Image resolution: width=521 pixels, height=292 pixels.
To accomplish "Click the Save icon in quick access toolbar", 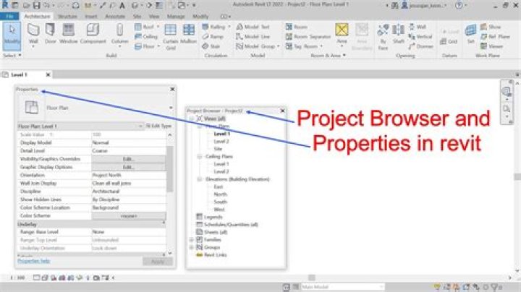I will [36, 5].
